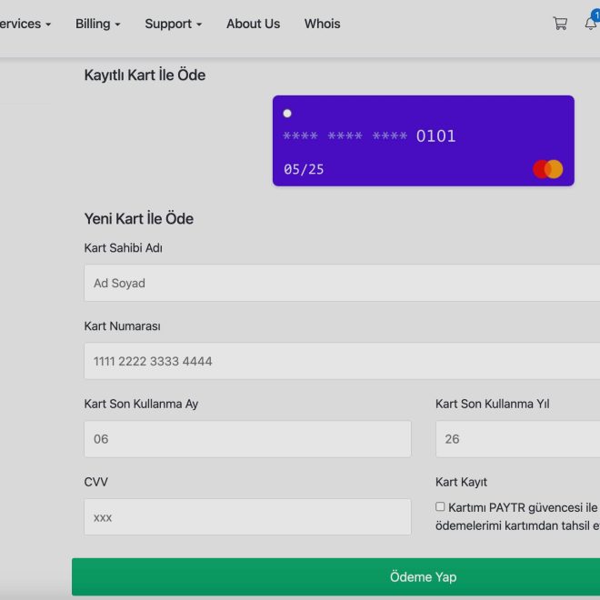Click the purple saved card ending 0101
The height and width of the screenshot is (600, 600).
423,141
